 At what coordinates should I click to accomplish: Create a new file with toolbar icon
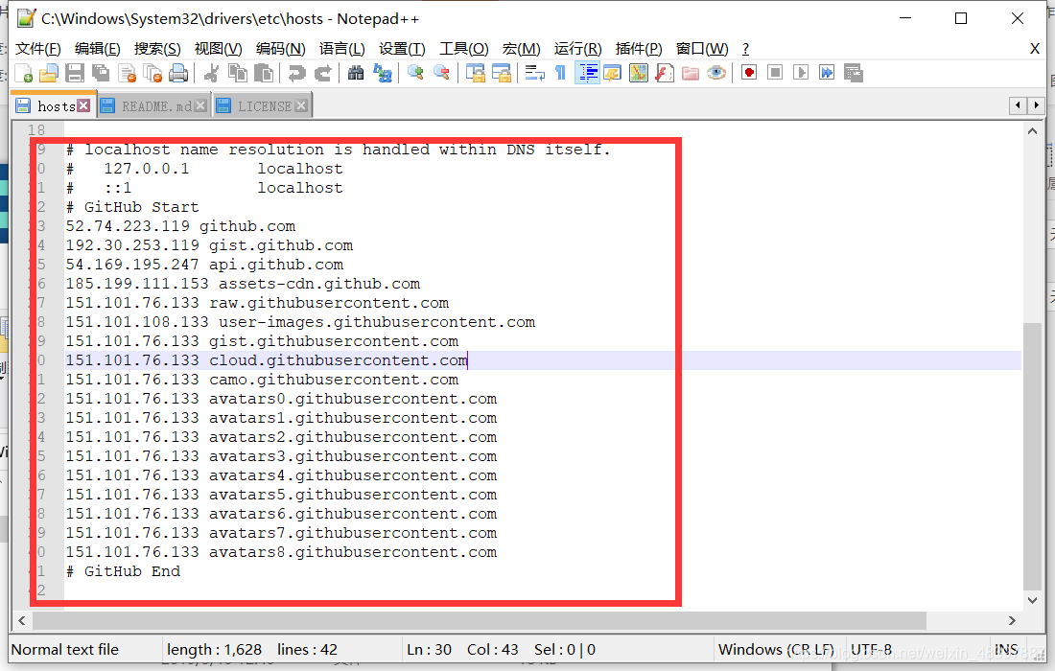coord(23,73)
